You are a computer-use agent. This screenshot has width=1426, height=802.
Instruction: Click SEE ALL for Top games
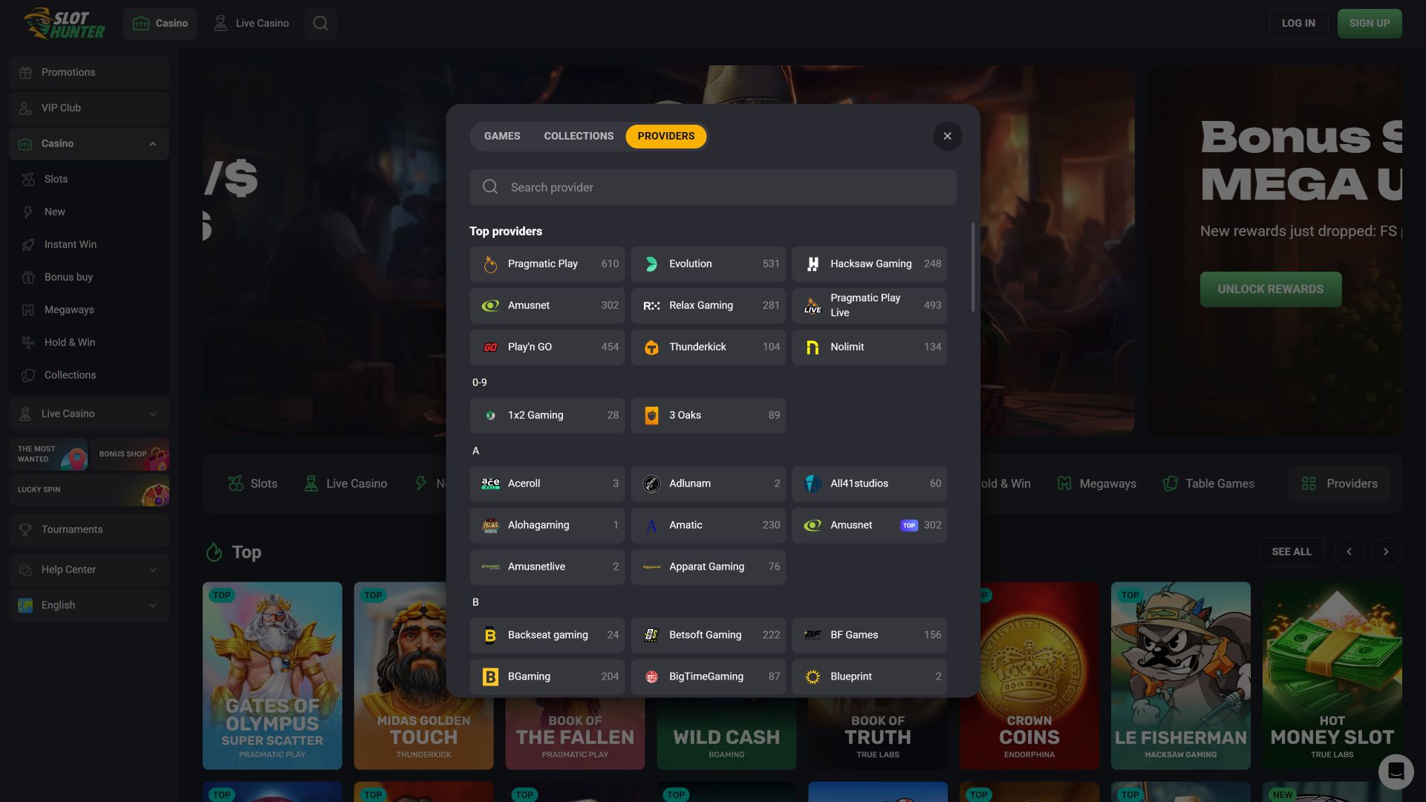1292,552
